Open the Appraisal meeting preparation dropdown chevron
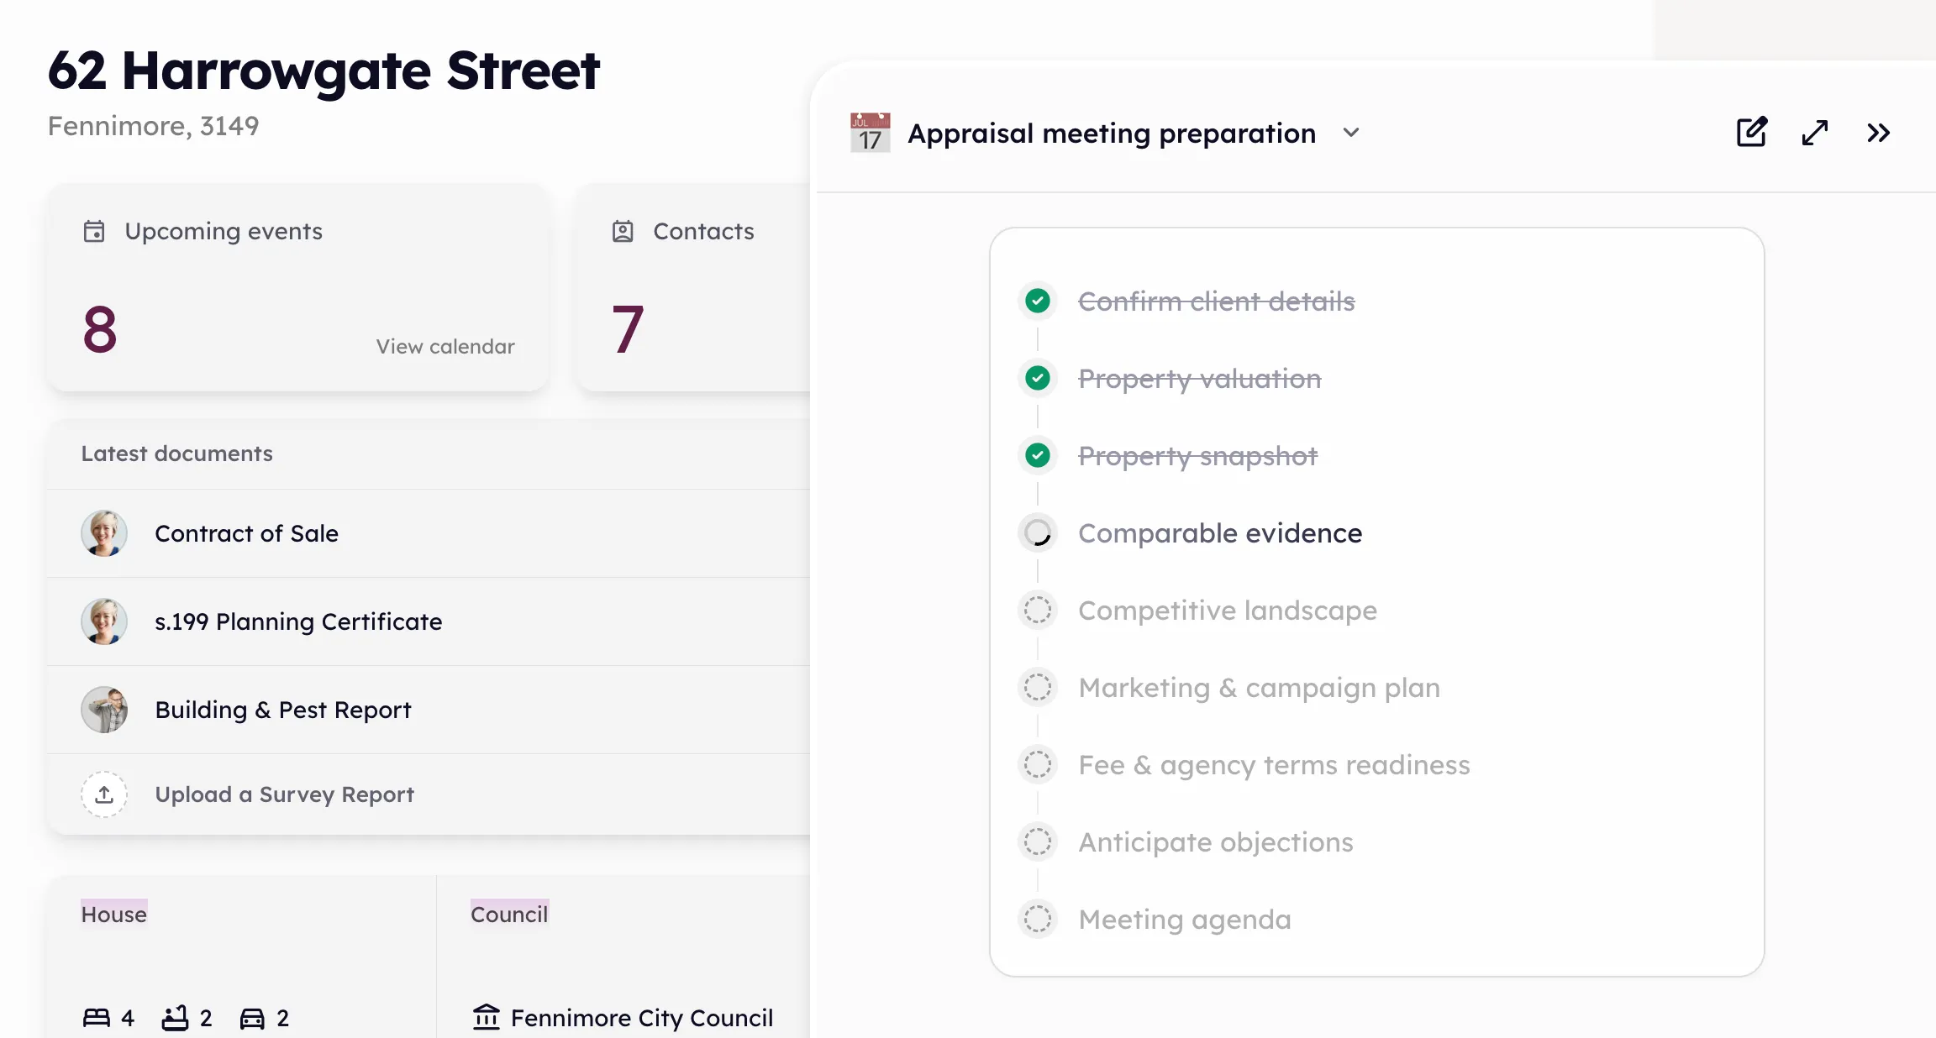The width and height of the screenshot is (1936, 1038). [1351, 133]
